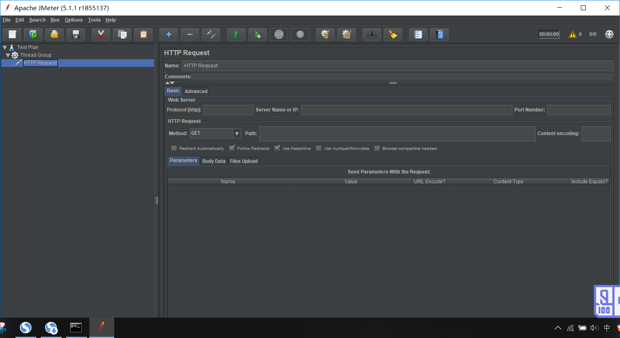Select the Basic tab
The height and width of the screenshot is (338, 620).
click(x=173, y=91)
